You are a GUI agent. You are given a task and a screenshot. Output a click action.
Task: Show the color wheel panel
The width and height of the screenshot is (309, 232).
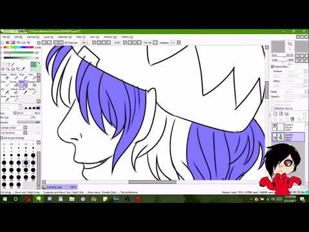pos(3,43)
